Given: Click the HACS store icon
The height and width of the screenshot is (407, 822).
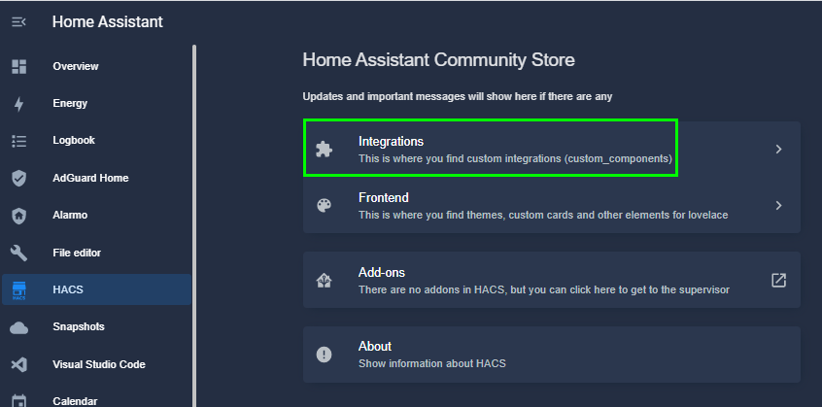Looking at the screenshot, I should tap(18, 290).
